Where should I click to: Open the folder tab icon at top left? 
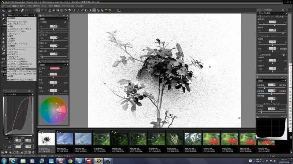tap(10, 11)
